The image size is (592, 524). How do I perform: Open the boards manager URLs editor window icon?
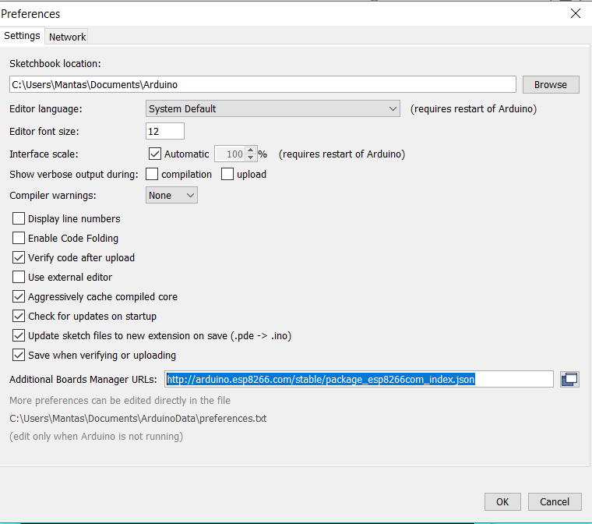569,379
